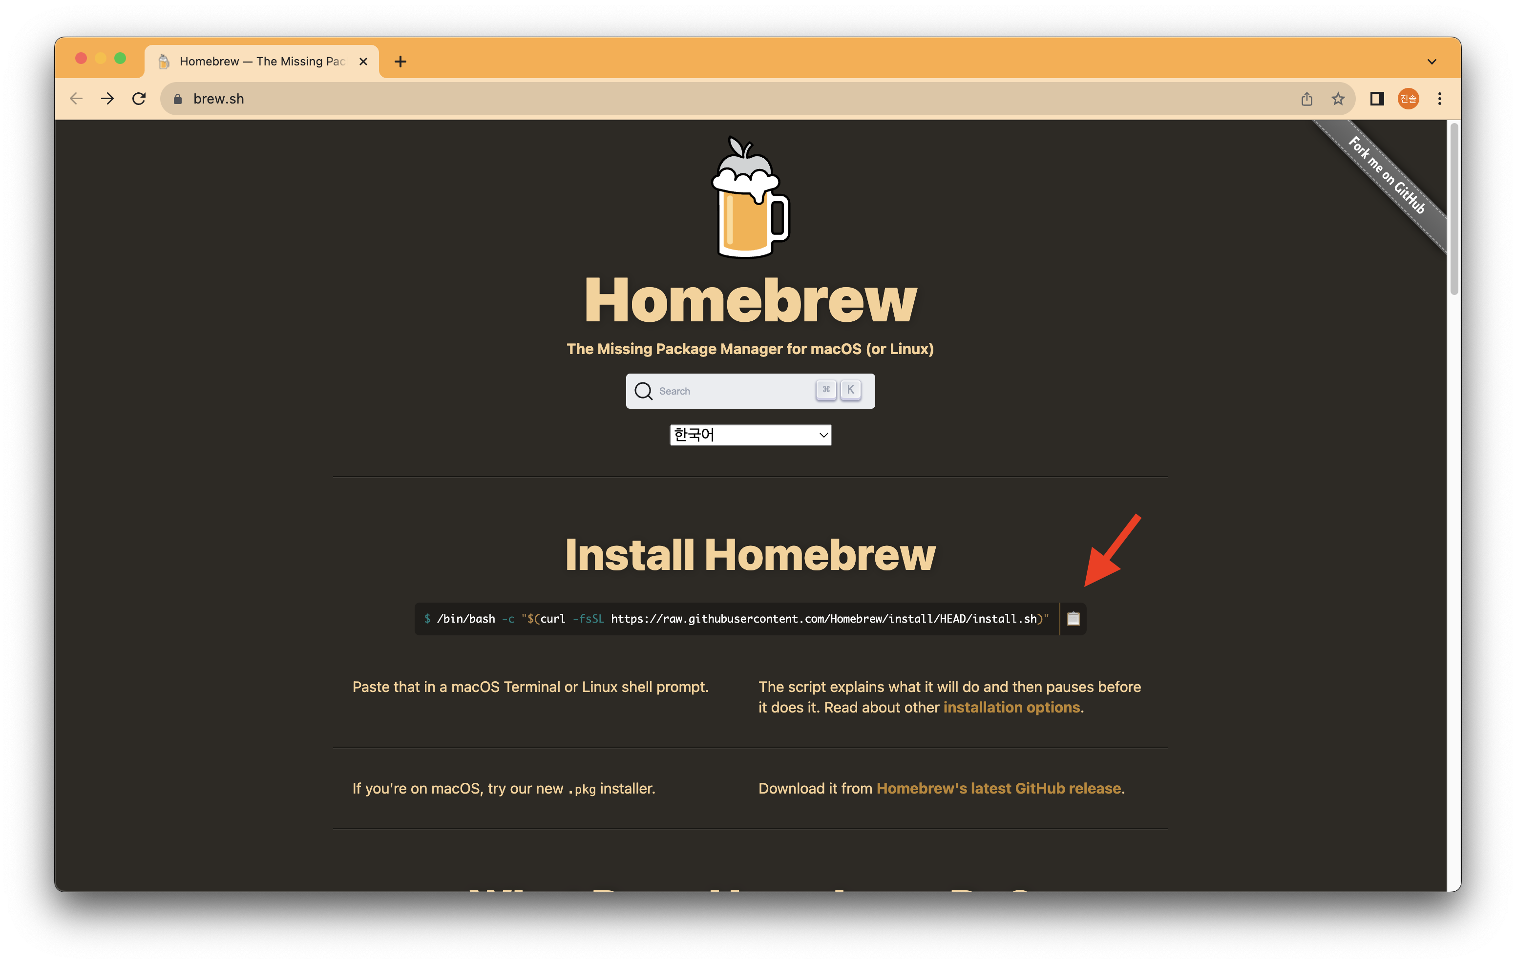Click 'Paste that in a macOS Terminal' text
The width and height of the screenshot is (1516, 964).
531,687
